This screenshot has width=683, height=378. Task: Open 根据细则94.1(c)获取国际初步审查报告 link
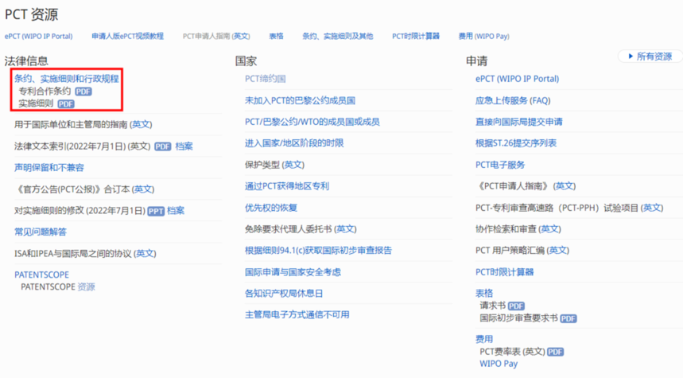318,251
